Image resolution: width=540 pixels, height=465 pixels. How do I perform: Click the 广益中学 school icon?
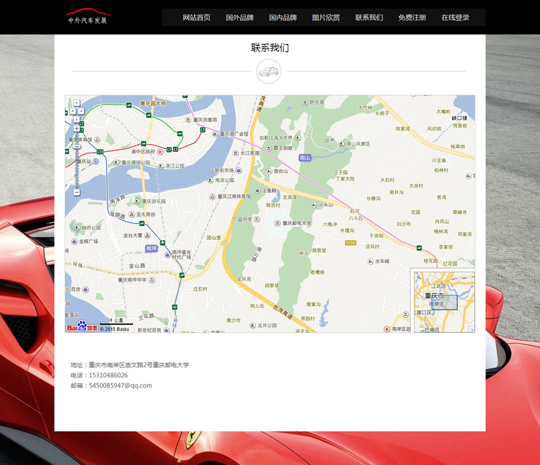[x=257, y=219]
